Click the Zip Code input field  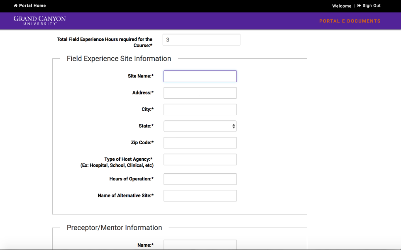(200, 143)
